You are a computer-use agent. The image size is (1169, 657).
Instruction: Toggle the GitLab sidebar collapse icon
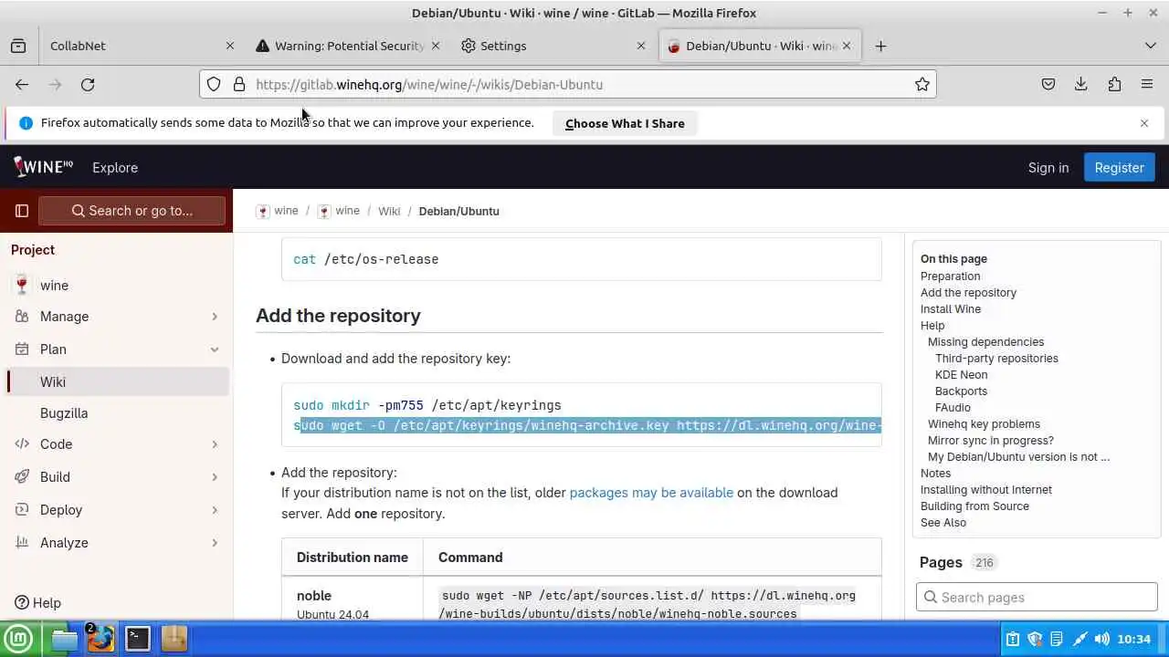point(22,211)
